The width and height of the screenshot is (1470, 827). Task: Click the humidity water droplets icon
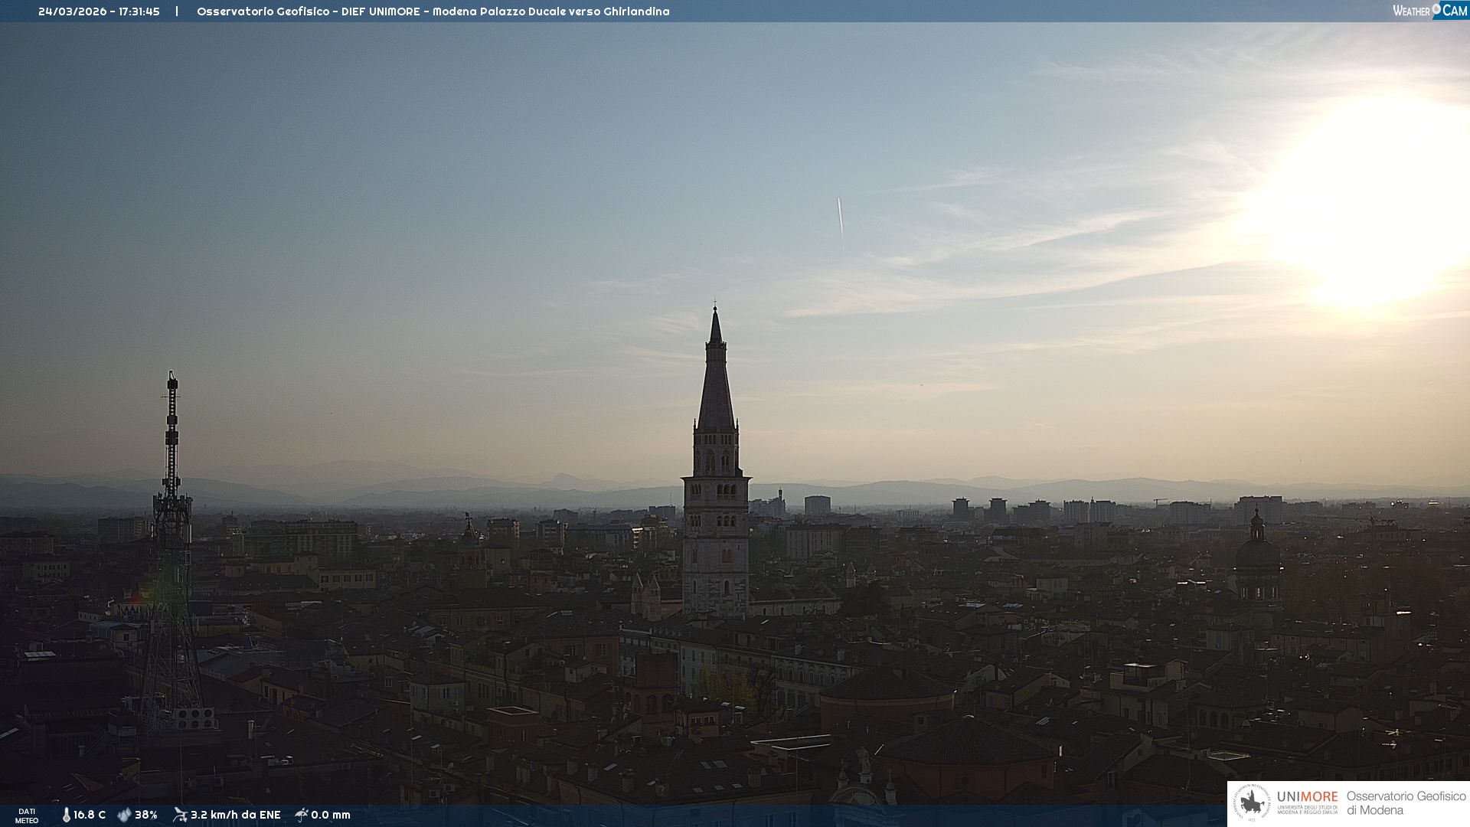click(x=124, y=815)
